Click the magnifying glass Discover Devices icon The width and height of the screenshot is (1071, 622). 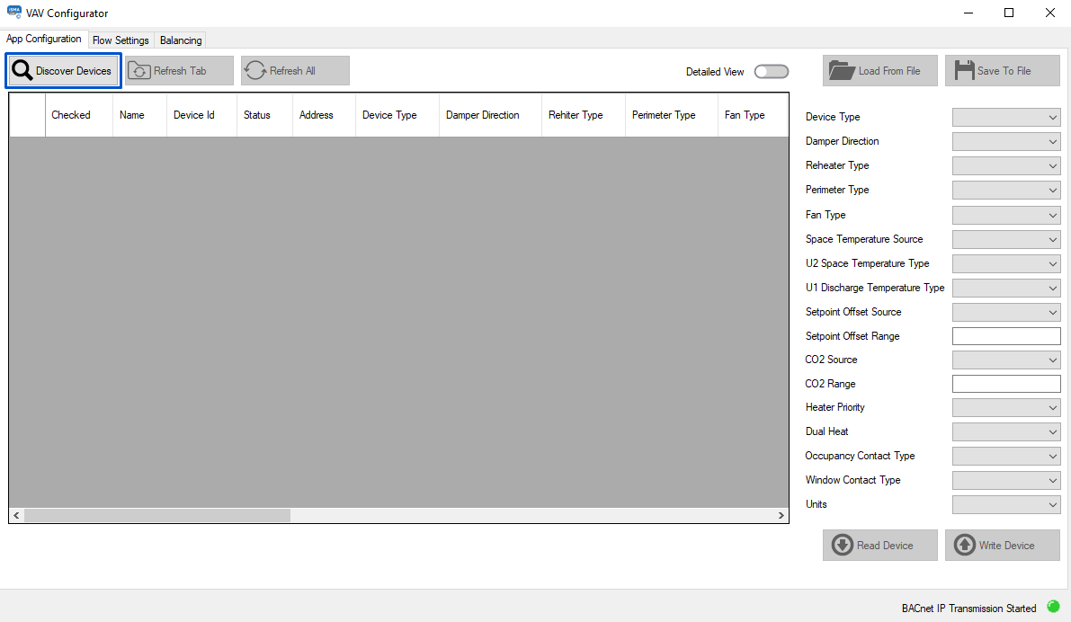click(22, 69)
